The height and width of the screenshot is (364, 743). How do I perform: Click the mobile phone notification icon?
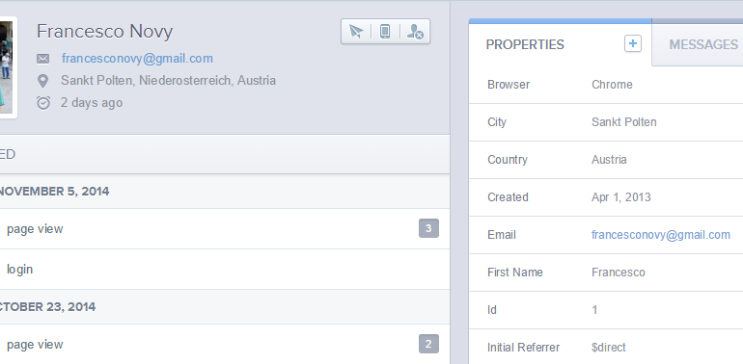coord(385,32)
